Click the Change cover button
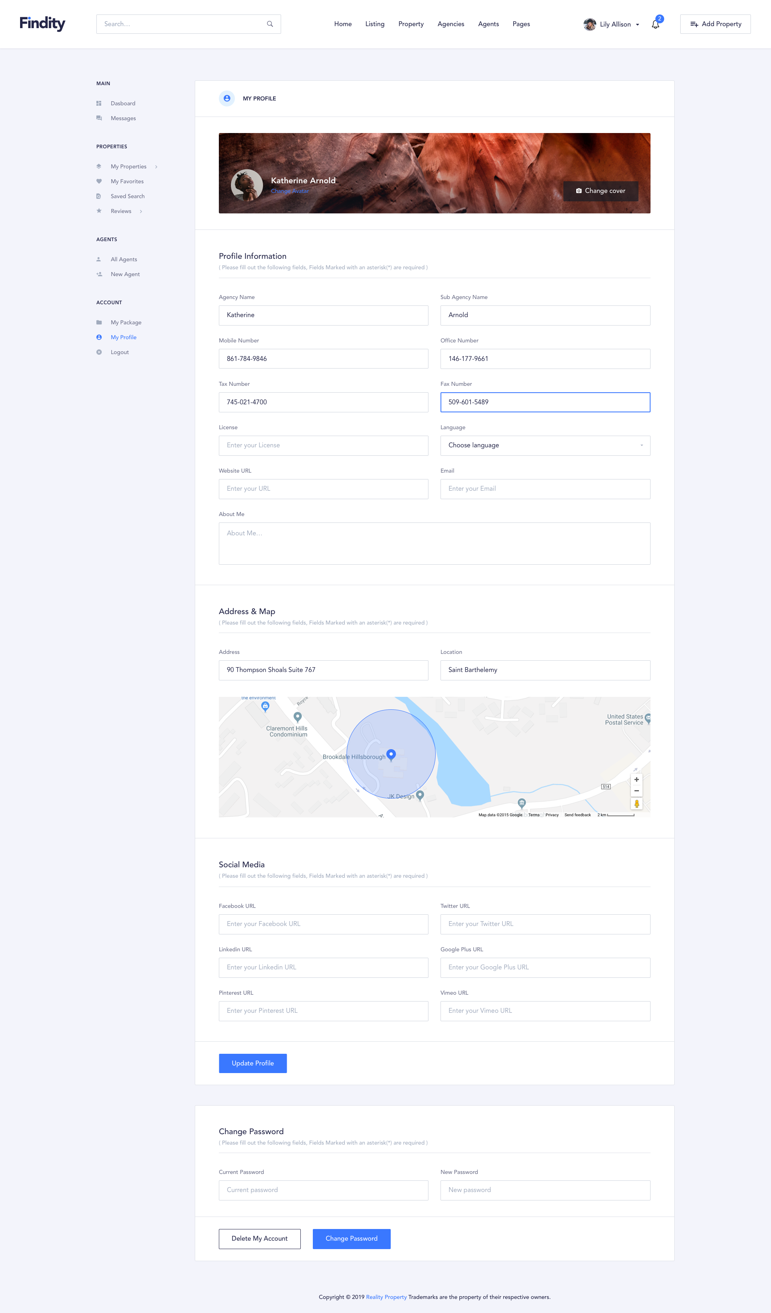 (600, 190)
